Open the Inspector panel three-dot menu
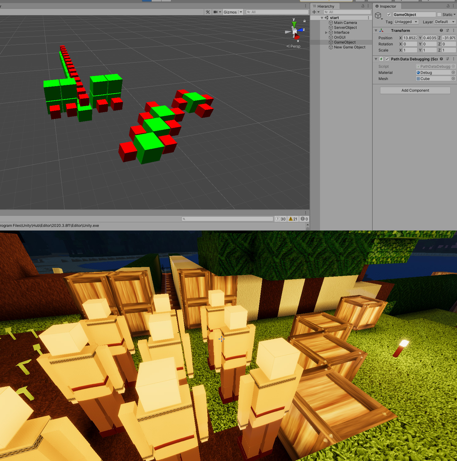Image resolution: width=457 pixels, height=461 pixels. [453, 6]
